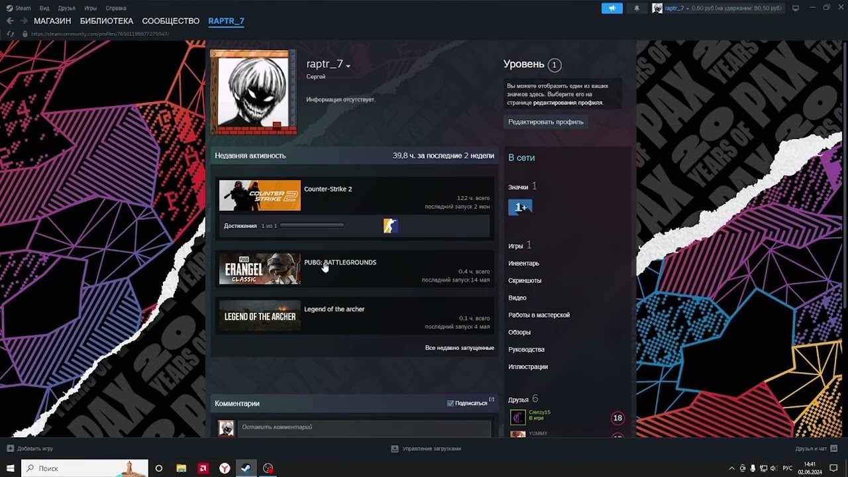
Task: Click friend Crenzy15's level 18 badge
Action: point(617,418)
